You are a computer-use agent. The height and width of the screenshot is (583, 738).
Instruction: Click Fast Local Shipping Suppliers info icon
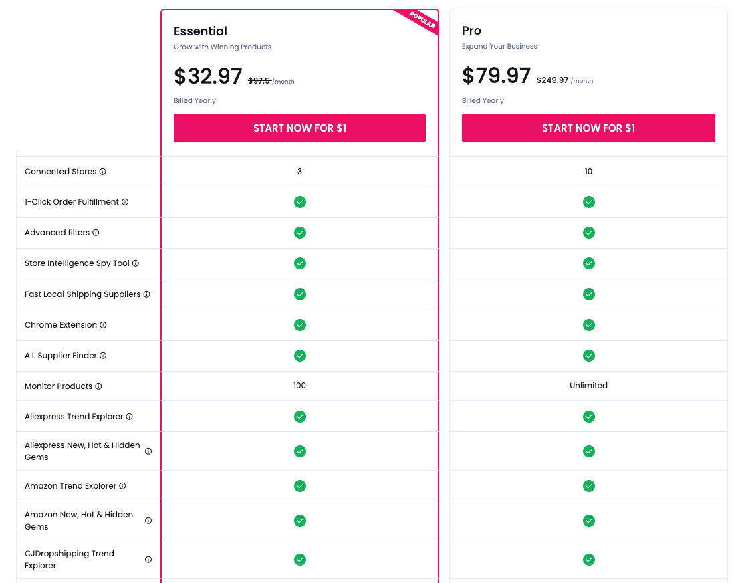coord(147,294)
